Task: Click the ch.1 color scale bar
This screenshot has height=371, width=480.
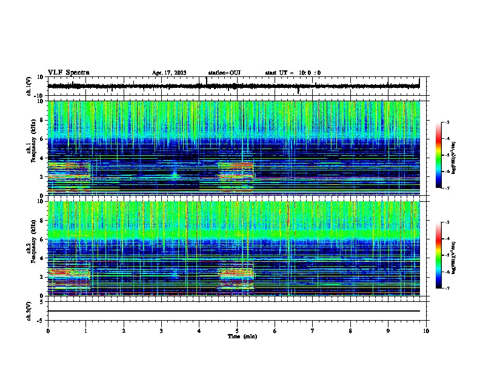Action: tap(439, 155)
